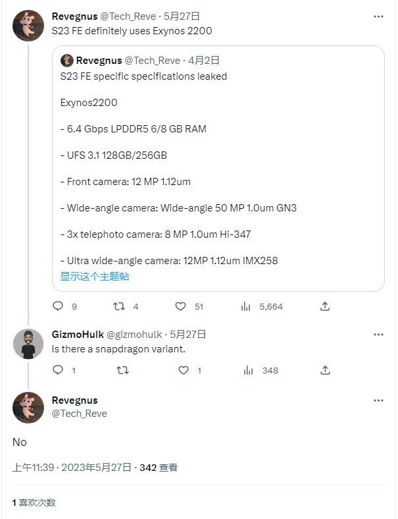Open the quoted tweet dated 4月2日
Screen dimensions: 398x519
click(x=218, y=169)
